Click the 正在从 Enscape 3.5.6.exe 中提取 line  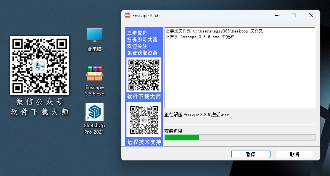click(200, 37)
